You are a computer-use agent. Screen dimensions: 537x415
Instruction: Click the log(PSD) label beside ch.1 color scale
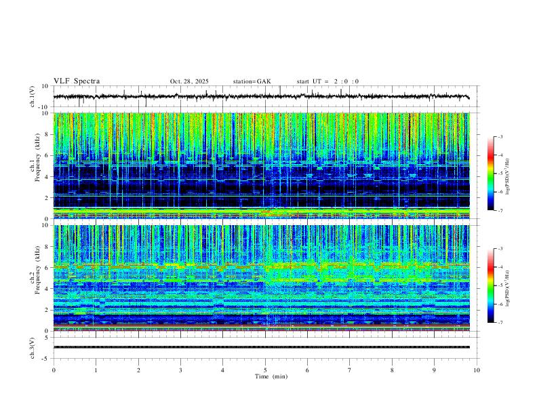click(507, 177)
